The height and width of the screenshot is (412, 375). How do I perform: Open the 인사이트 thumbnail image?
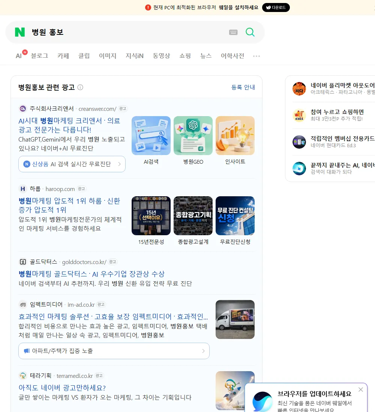click(x=235, y=136)
